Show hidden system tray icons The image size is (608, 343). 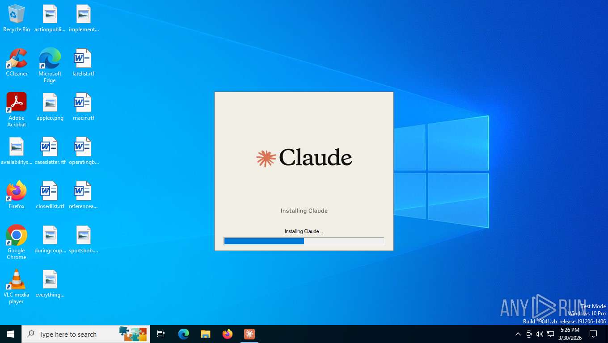(x=518, y=334)
